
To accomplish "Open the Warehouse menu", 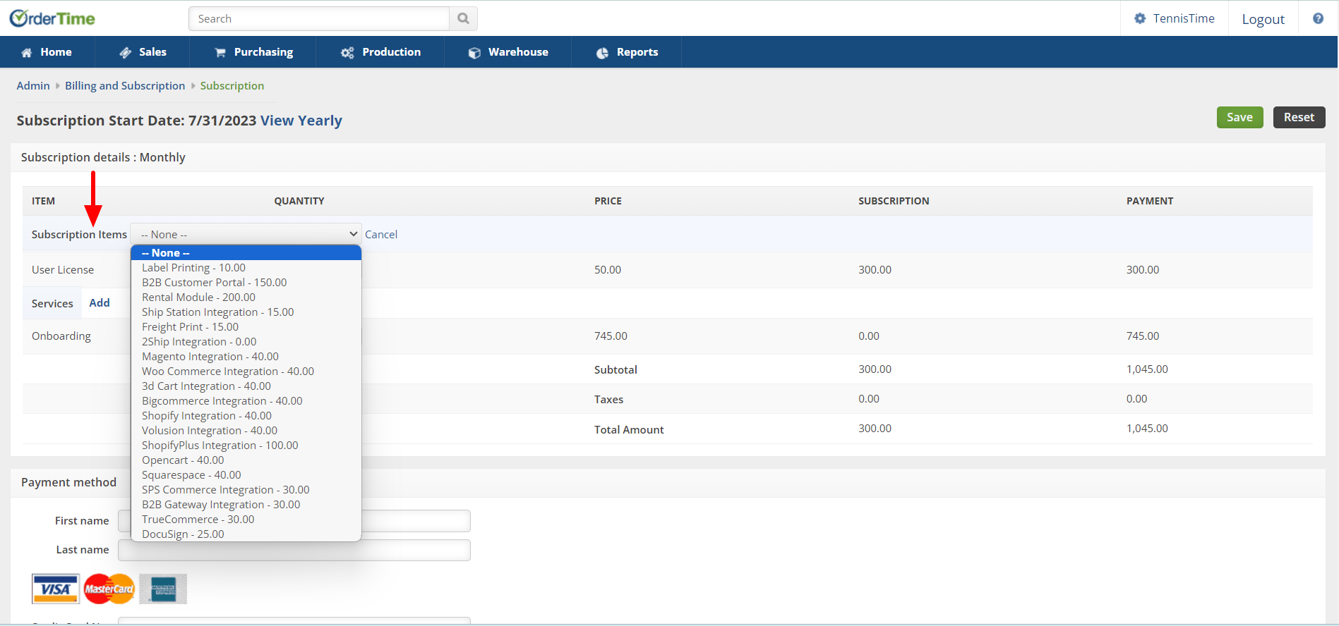I will tap(508, 52).
